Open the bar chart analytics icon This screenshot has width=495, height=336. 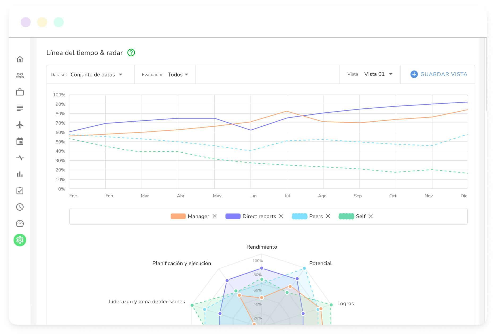coord(20,174)
